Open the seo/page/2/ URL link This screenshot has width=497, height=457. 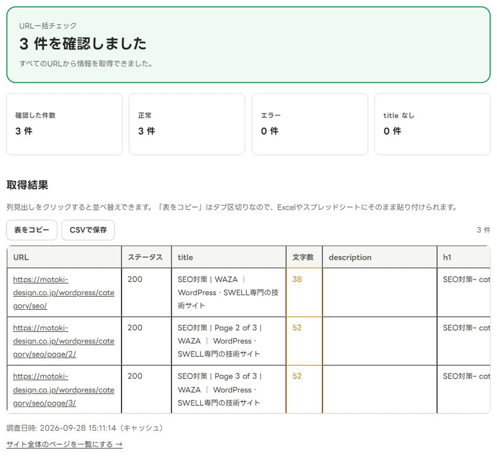pyautogui.click(x=63, y=341)
